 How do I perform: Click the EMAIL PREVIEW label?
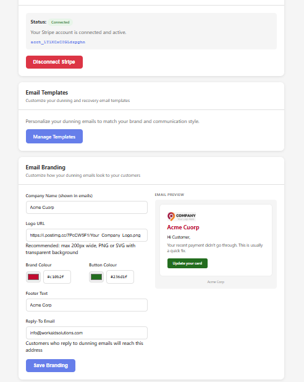(169, 195)
